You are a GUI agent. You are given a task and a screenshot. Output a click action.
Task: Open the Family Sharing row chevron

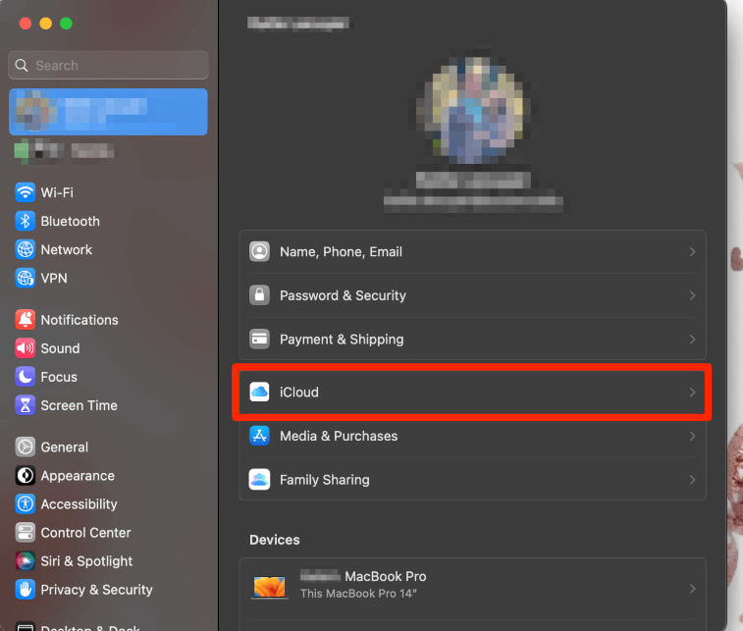(692, 480)
